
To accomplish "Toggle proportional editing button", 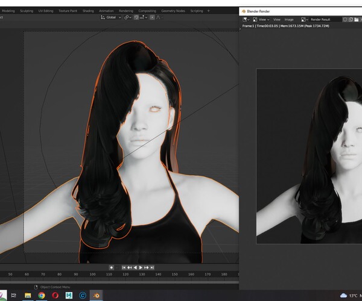I will [x=152, y=17].
